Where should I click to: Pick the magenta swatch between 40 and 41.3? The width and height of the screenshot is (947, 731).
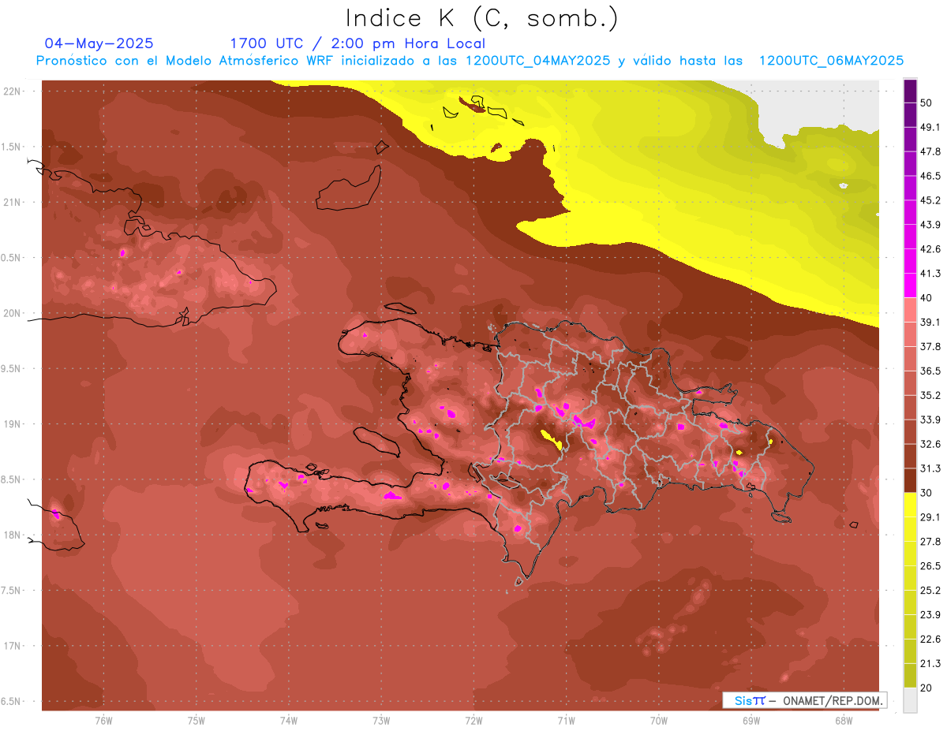(910, 285)
